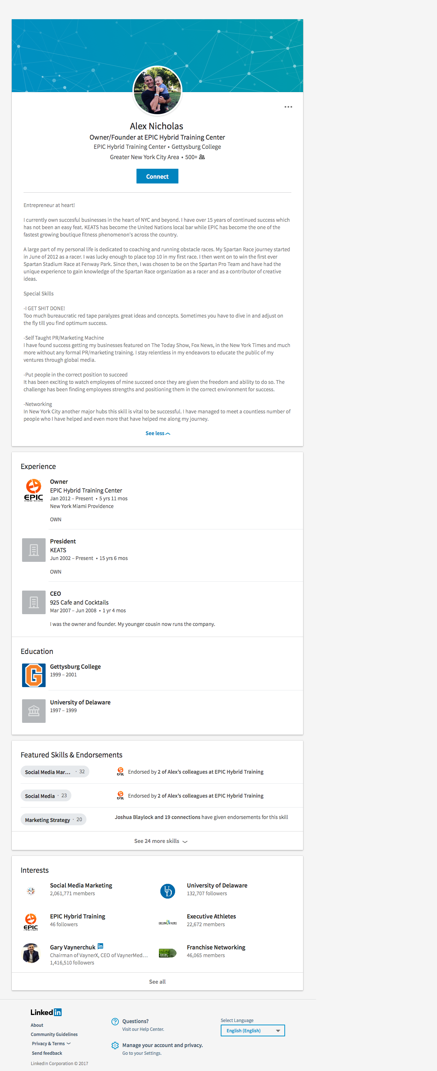Click the Executive Athletes group logo
The width and height of the screenshot is (437, 1071).
coord(168,923)
